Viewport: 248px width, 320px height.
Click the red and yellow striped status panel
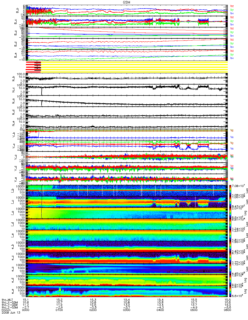pyautogui.click(x=127, y=67)
